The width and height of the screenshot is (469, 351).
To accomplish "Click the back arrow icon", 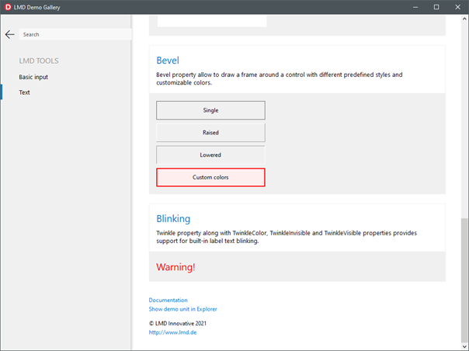I will [9, 34].
